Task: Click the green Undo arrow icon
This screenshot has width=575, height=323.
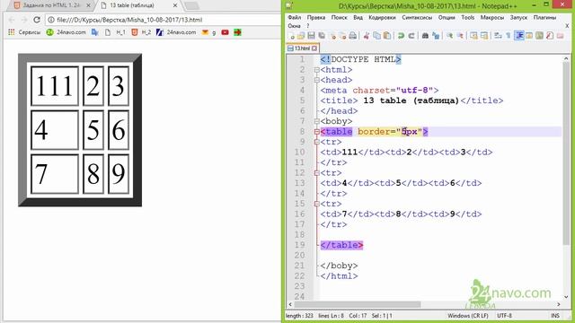Action: 401,36
